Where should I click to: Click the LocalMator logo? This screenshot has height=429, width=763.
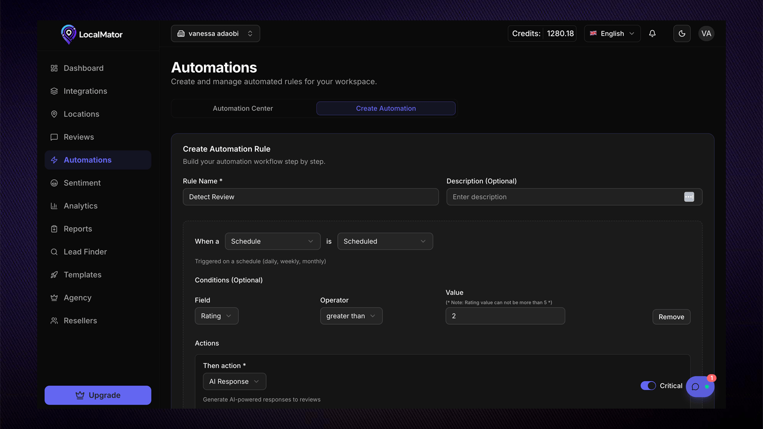92,35
